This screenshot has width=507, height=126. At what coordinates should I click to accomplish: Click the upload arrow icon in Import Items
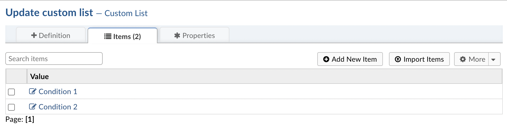click(398, 59)
